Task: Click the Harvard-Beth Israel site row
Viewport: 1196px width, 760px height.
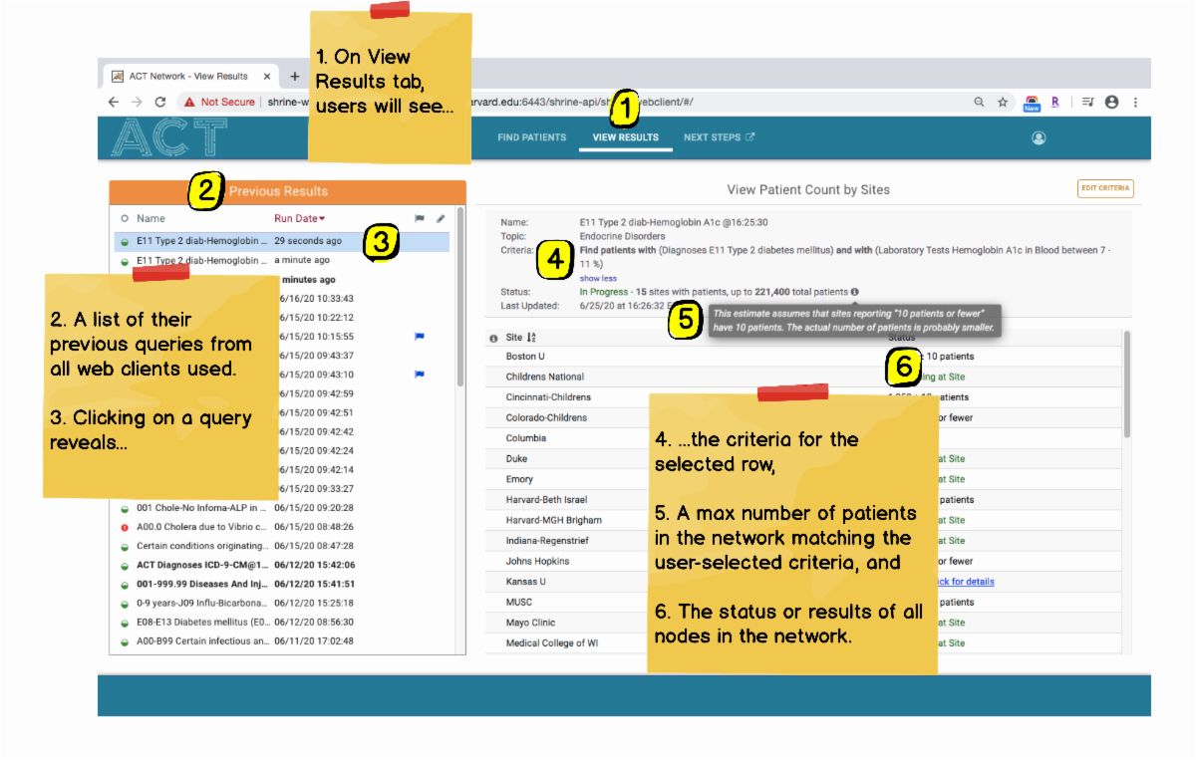Action: point(805,500)
